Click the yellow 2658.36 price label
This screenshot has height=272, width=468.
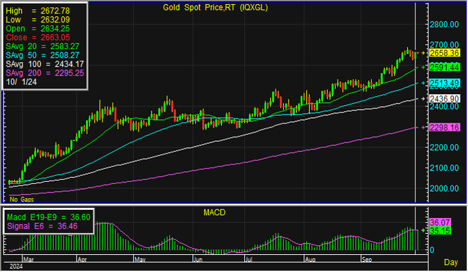point(444,53)
